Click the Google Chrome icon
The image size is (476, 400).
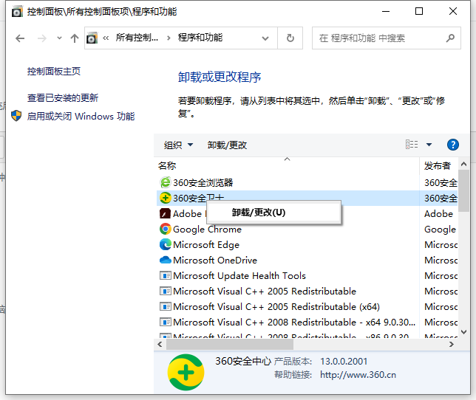click(x=165, y=229)
